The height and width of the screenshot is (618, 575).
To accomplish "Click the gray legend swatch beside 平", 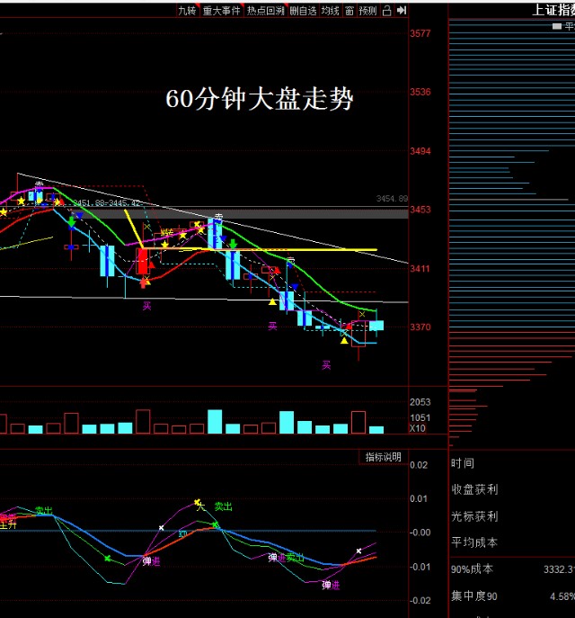I will pyautogui.click(x=557, y=27).
